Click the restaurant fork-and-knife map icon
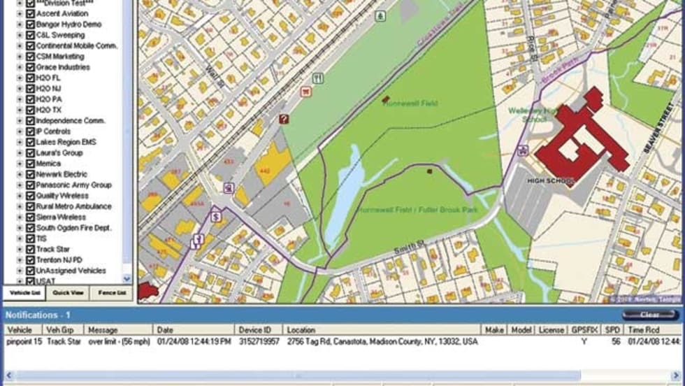 (319, 78)
